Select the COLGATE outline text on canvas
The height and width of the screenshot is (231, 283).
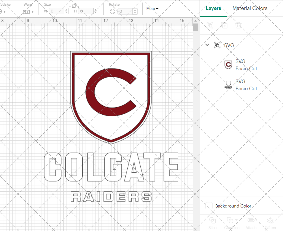(111, 167)
